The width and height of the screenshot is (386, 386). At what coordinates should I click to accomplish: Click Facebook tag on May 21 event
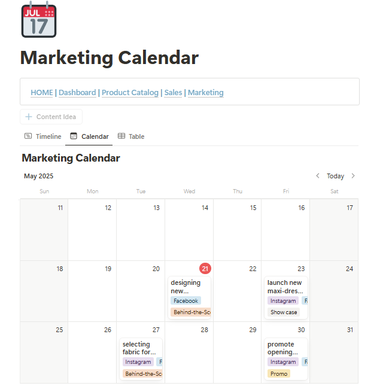[186, 301]
